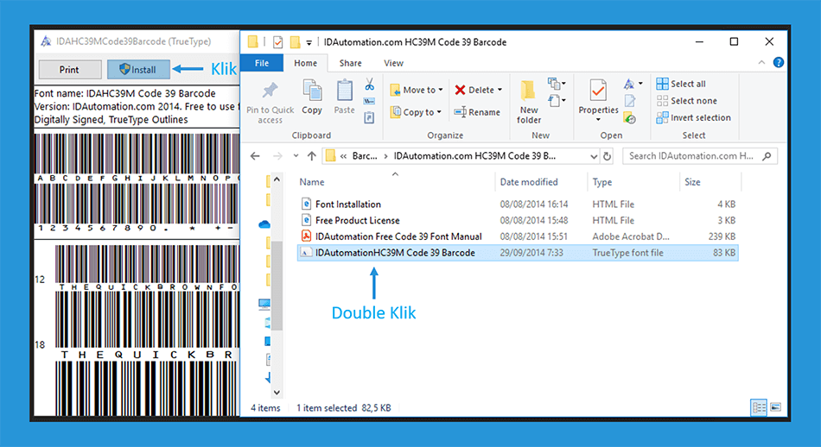Select the IDAutomationHC39M Code 39 Barcode font file
Image resolution: width=821 pixels, height=447 pixels.
[x=518, y=253]
